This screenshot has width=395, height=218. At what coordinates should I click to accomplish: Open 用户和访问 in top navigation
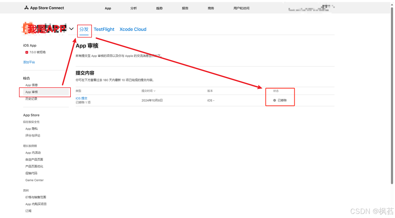tap(241, 8)
